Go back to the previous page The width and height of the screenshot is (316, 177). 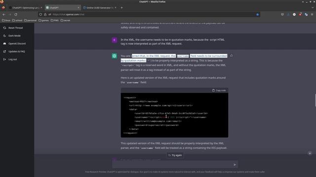point(4,14)
